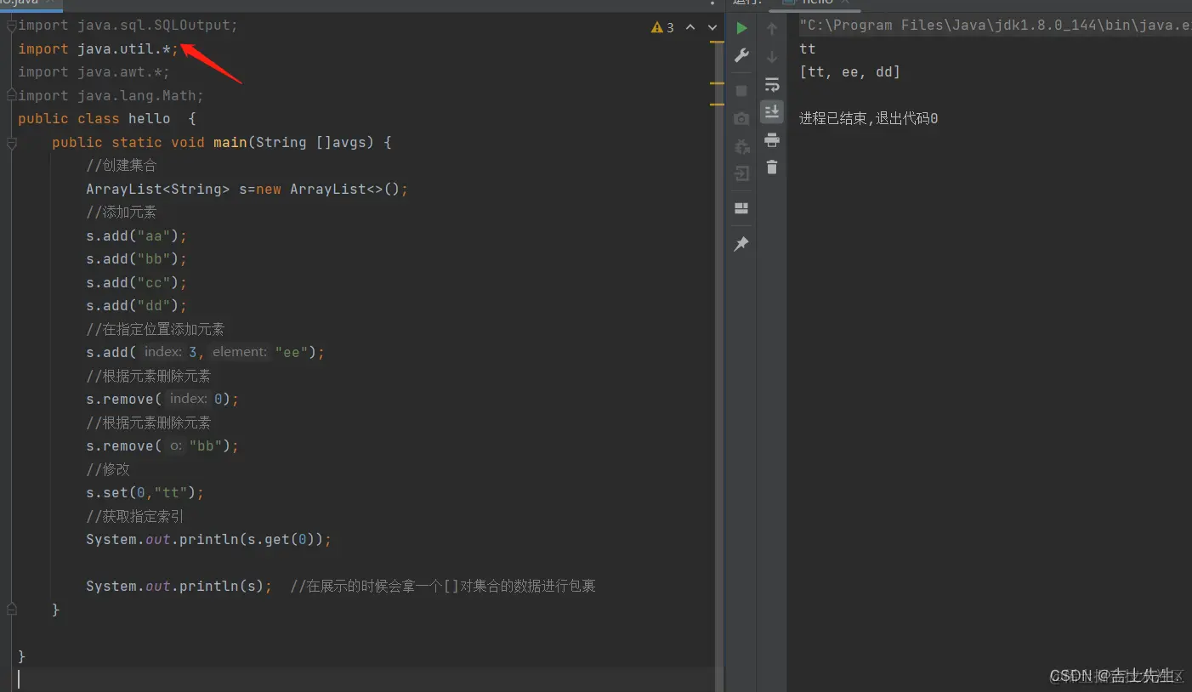Pin the run tab with pushpin icon

click(x=741, y=244)
